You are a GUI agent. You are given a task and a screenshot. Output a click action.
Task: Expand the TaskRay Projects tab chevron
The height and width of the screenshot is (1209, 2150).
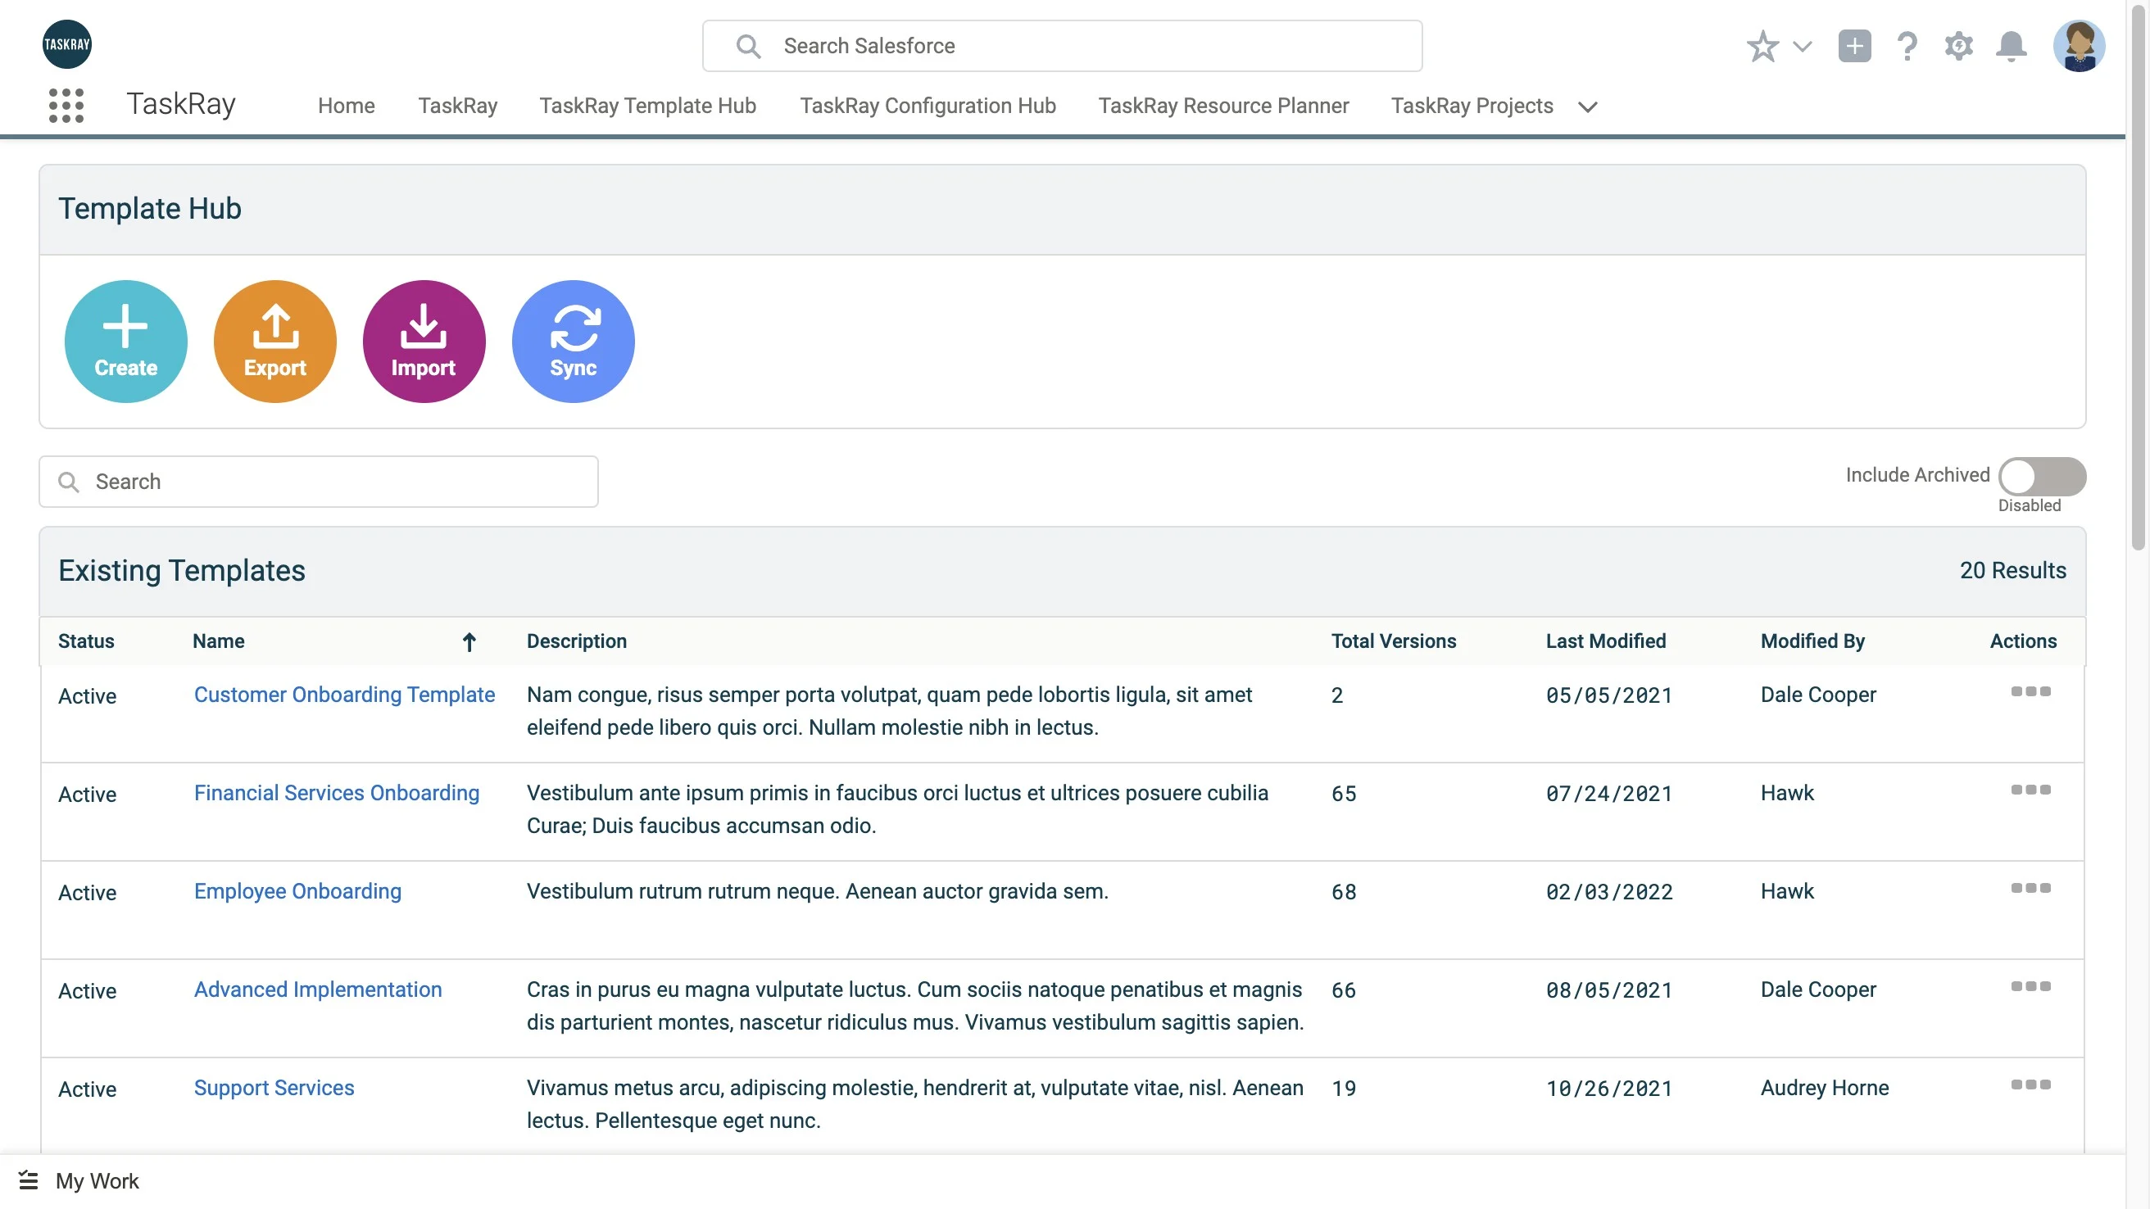pyautogui.click(x=1587, y=106)
